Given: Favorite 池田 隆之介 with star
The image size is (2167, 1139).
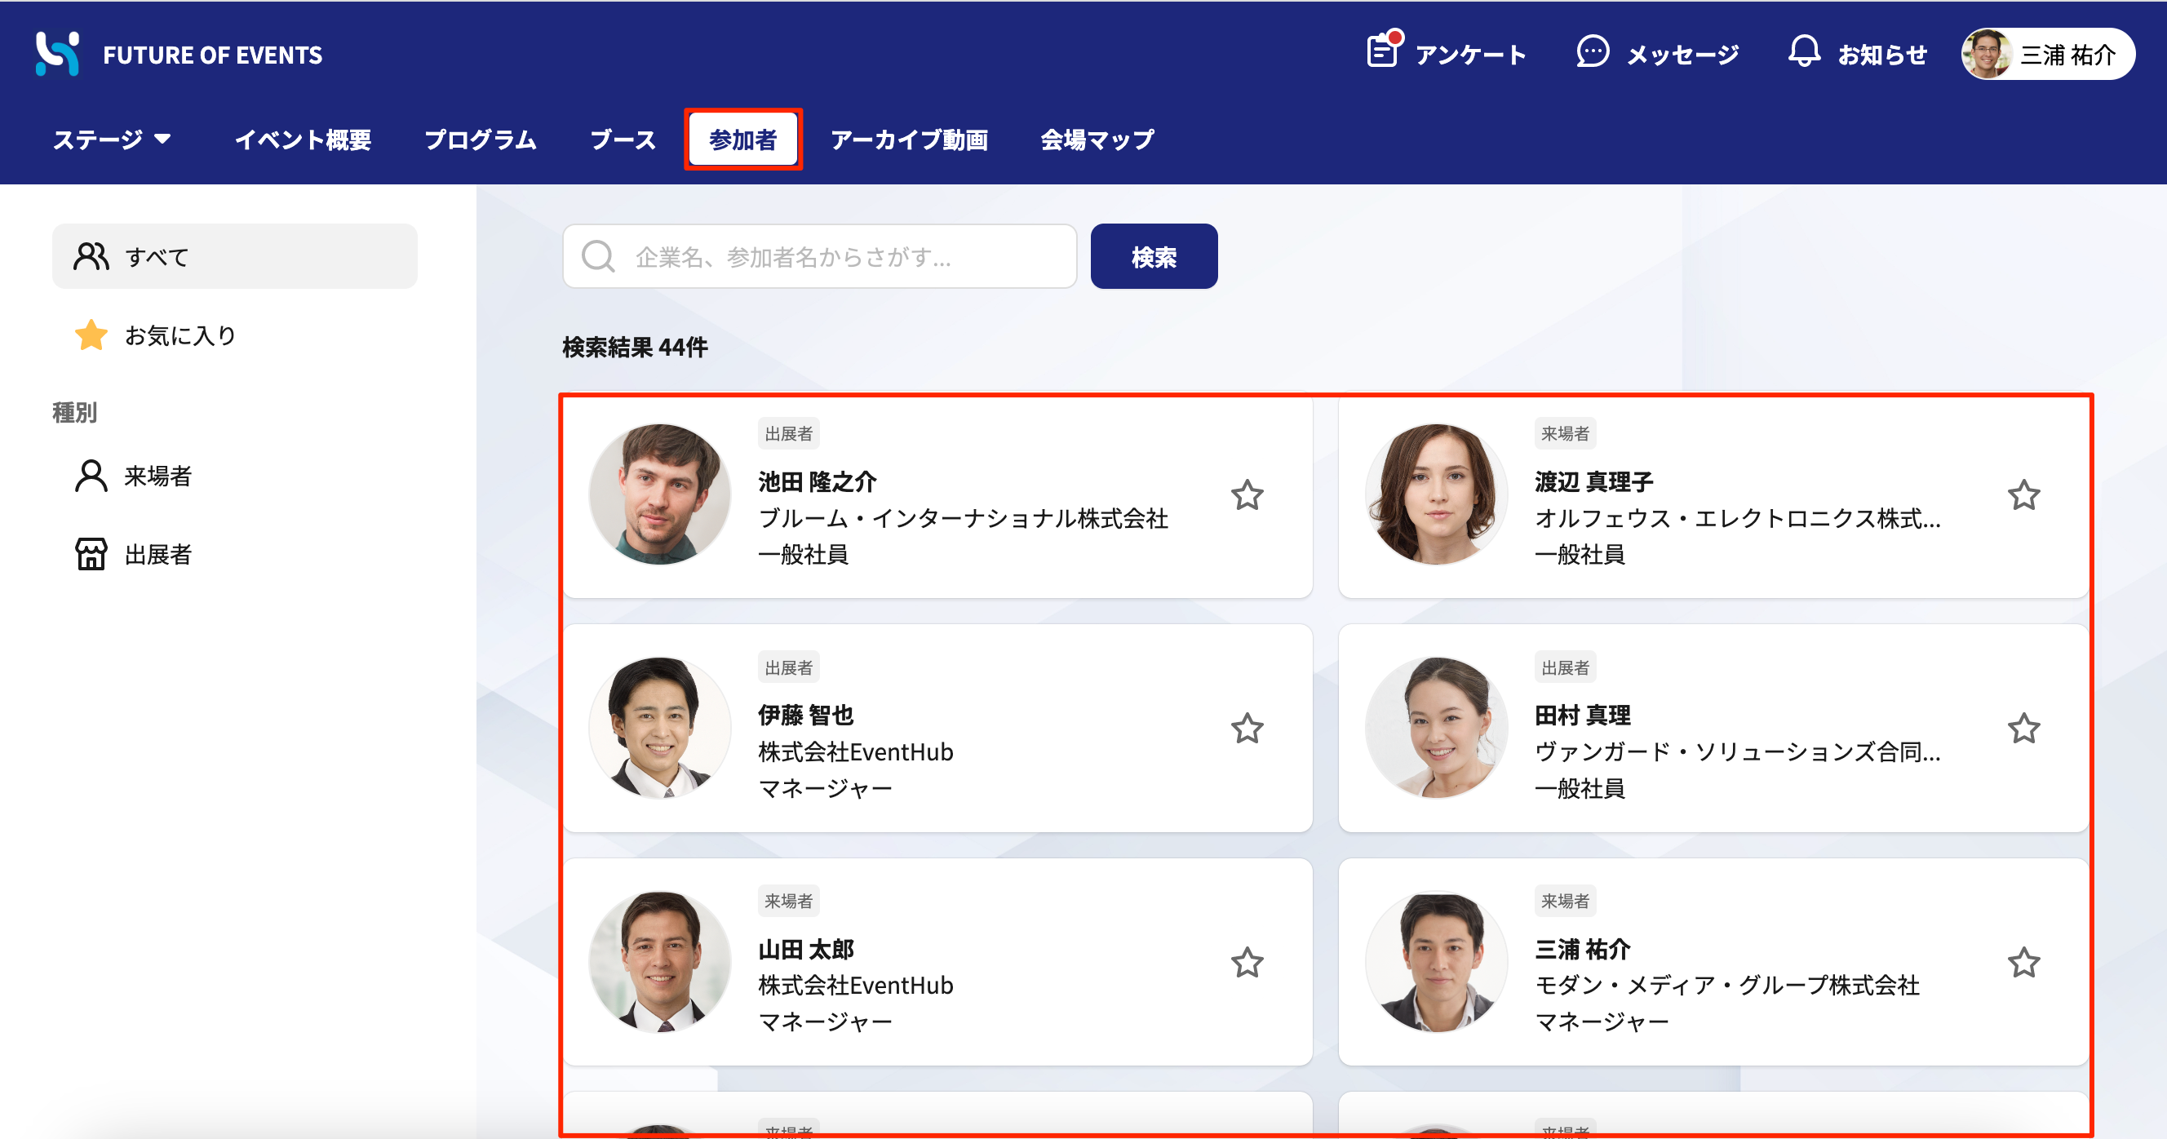Looking at the screenshot, I should click(x=1247, y=495).
